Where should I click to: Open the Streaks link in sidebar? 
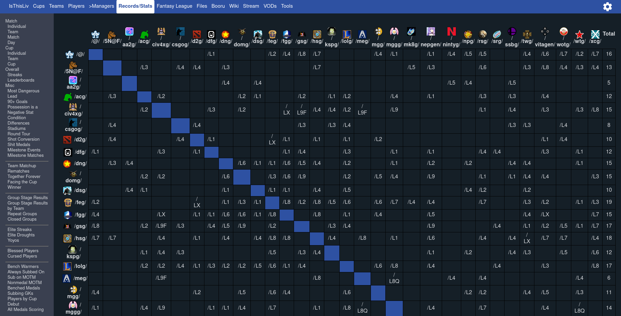(x=15, y=75)
